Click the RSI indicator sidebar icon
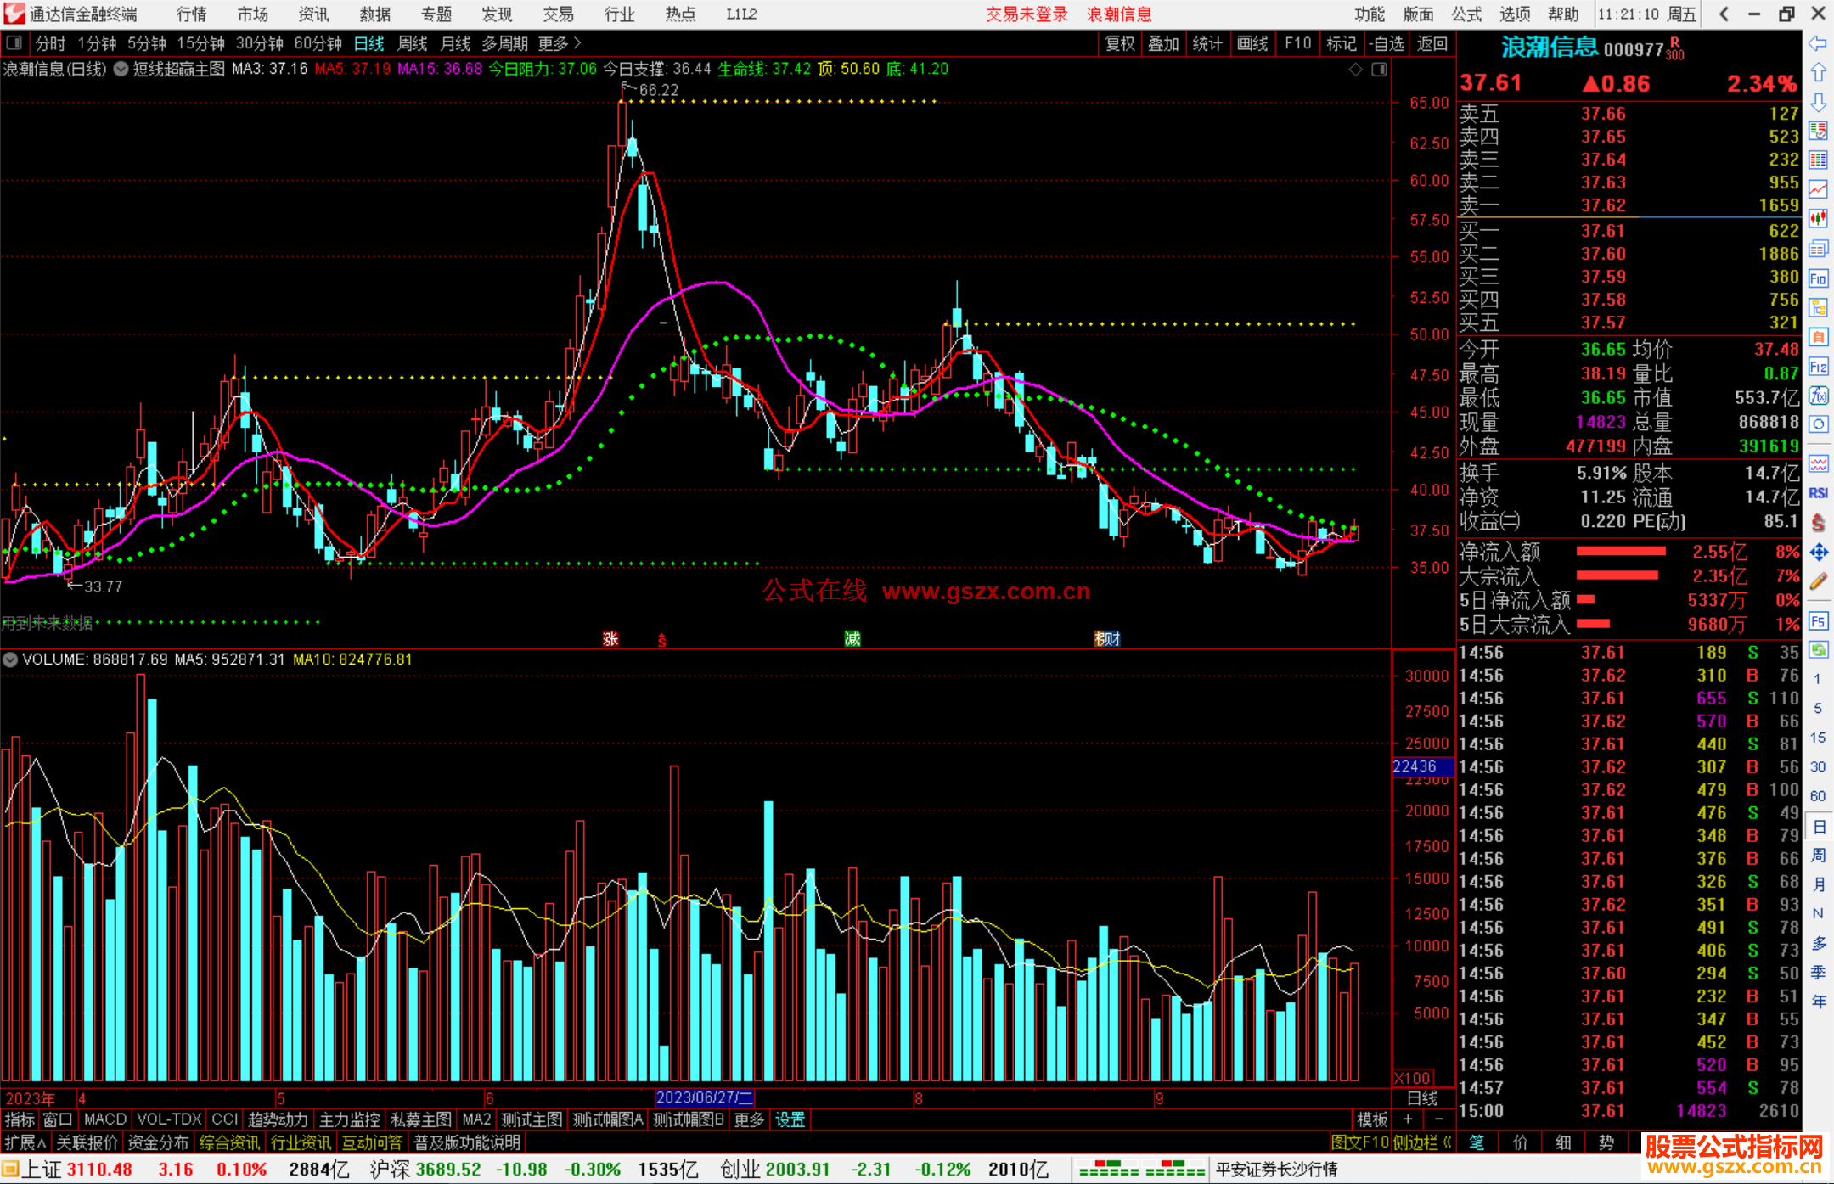Image resolution: width=1834 pixels, height=1184 pixels. 1818,493
